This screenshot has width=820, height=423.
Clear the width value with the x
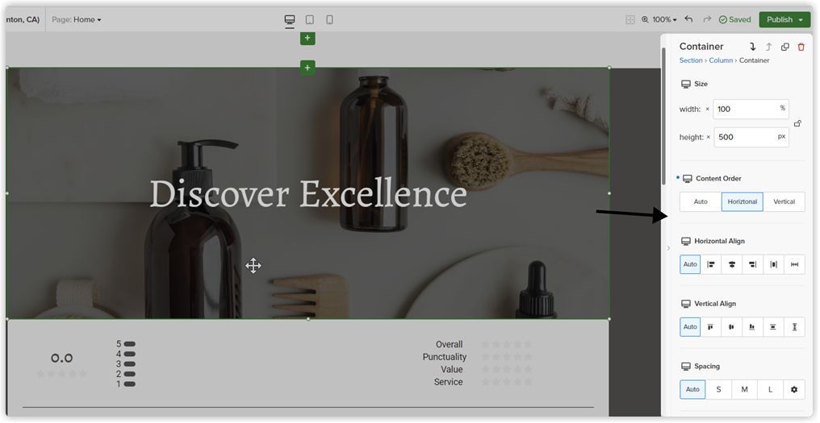pyautogui.click(x=708, y=109)
